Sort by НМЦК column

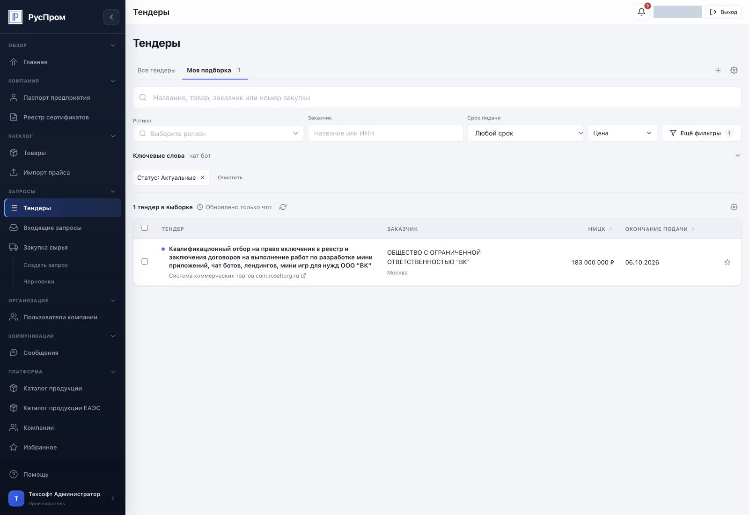pos(600,229)
